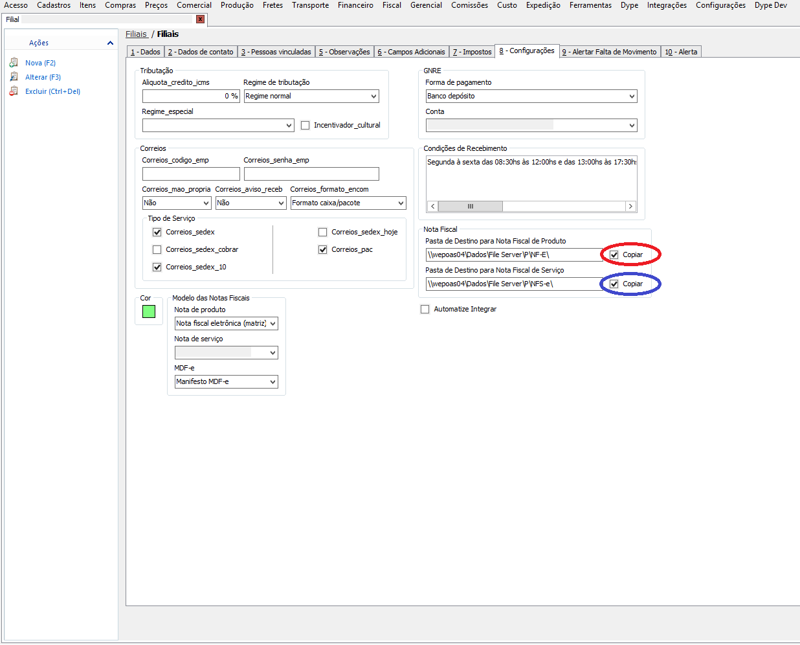The image size is (800, 645).
Task: Click Correios_senha_emp input field
Action: point(311,174)
